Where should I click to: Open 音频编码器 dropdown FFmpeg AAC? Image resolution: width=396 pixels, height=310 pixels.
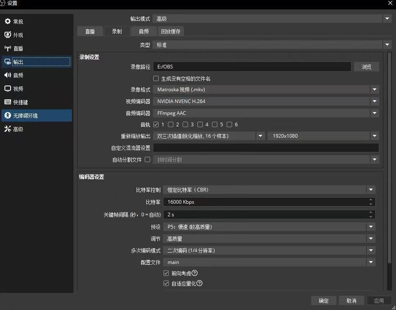[x=266, y=113]
